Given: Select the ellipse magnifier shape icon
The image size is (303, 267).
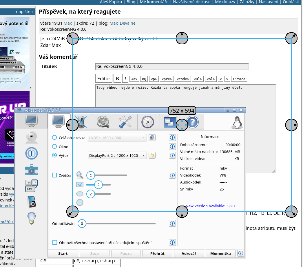Looking at the screenshot, I should pyautogui.click(x=80, y=194).
